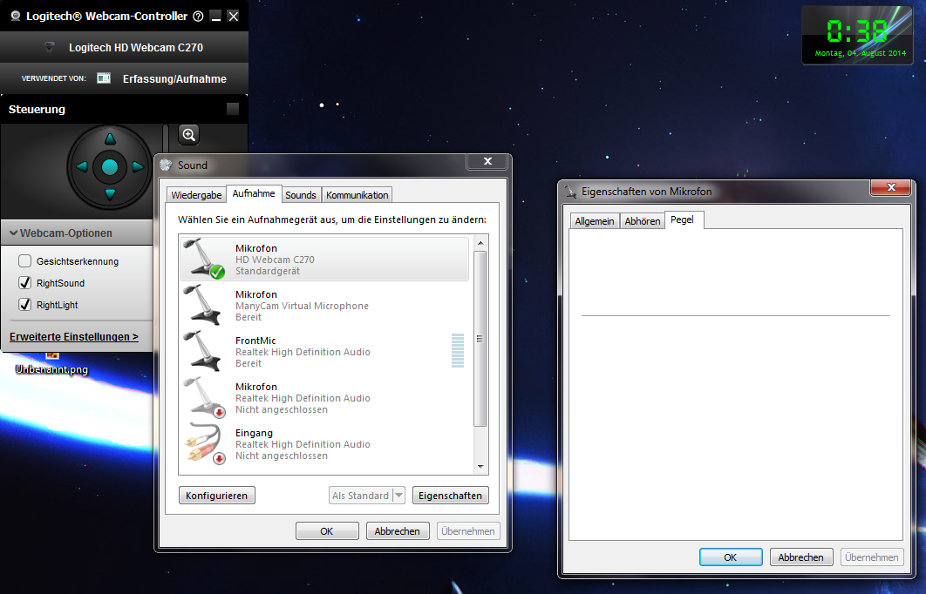The width and height of the screenshot is (926, 594).
Task: Select the FrontMic device icon
Action: pyautogui.click(x=203, y=350)
